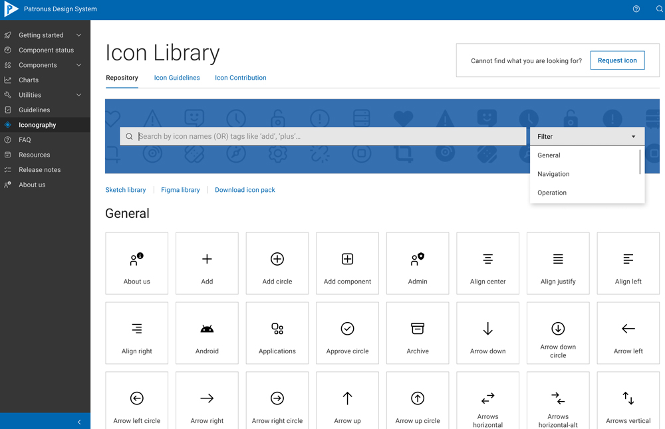The image size is (665, 429).
Task: Focus the icon name search field
Action: tap(329, 136)
